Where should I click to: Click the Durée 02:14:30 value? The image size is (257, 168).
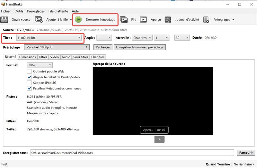point(210,38)
